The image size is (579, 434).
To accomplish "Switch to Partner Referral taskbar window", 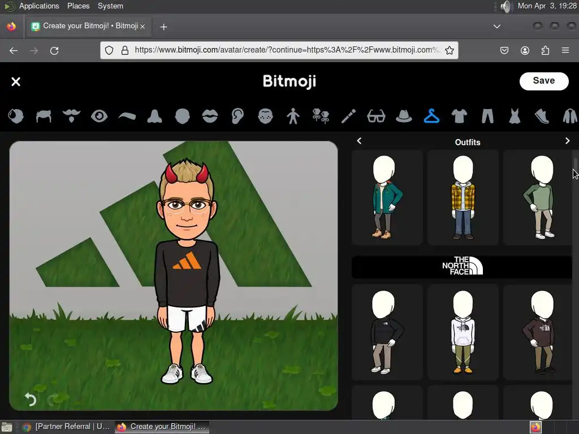I will tap(67, 427).
